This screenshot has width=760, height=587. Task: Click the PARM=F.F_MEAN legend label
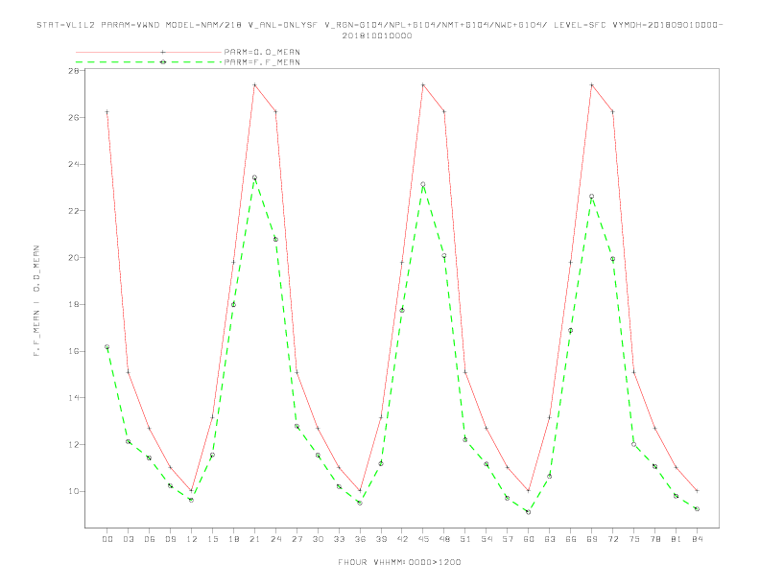point(262,62)
